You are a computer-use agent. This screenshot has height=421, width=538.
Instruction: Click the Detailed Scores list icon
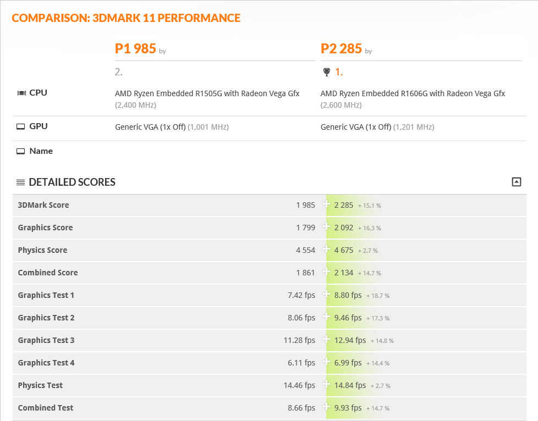(20, 182)
